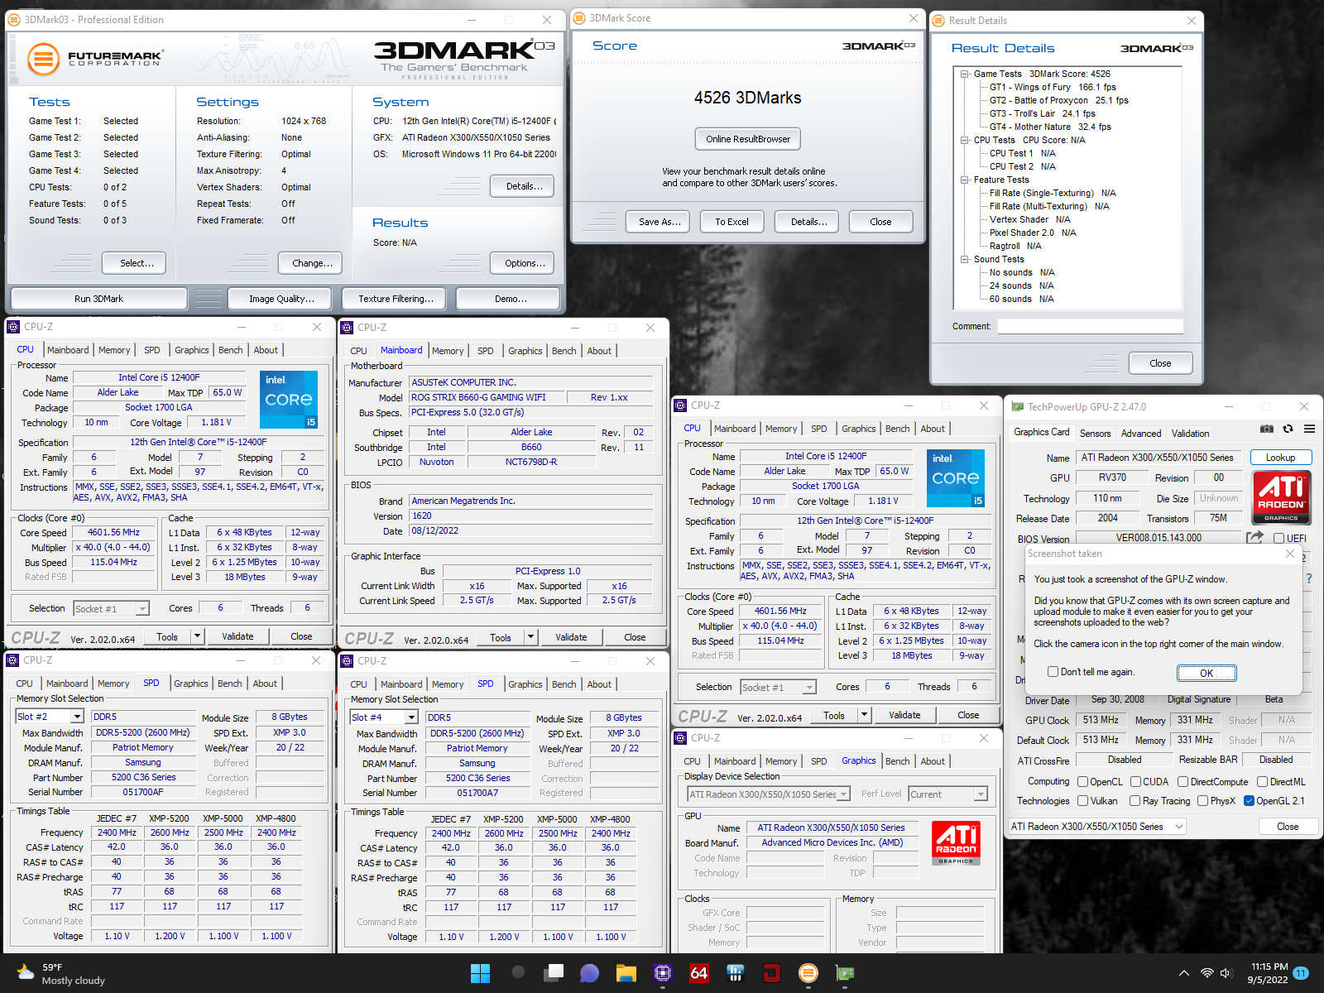
Task: Click the weather widget showing 59°F
Action: 62,973
